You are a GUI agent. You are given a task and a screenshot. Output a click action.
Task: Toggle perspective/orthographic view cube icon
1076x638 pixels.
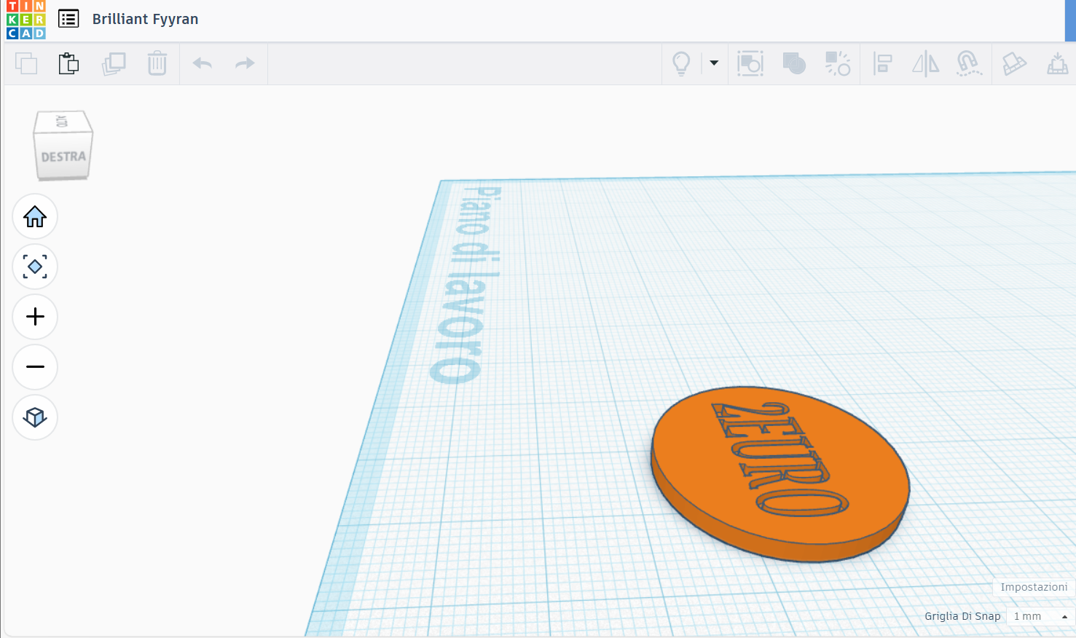(35, 417)
